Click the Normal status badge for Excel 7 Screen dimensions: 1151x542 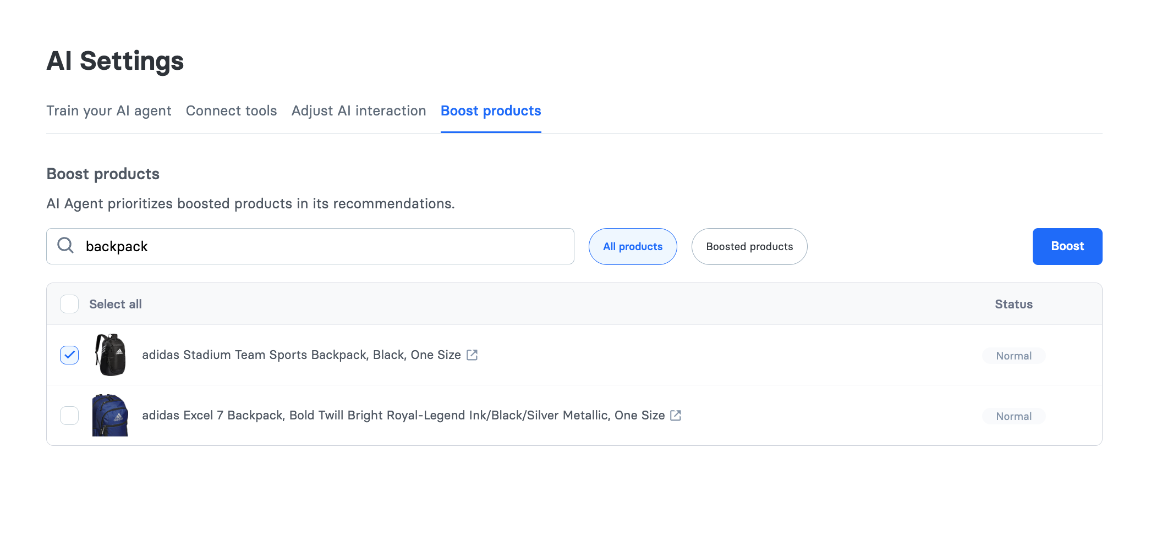coord(1013,416)
